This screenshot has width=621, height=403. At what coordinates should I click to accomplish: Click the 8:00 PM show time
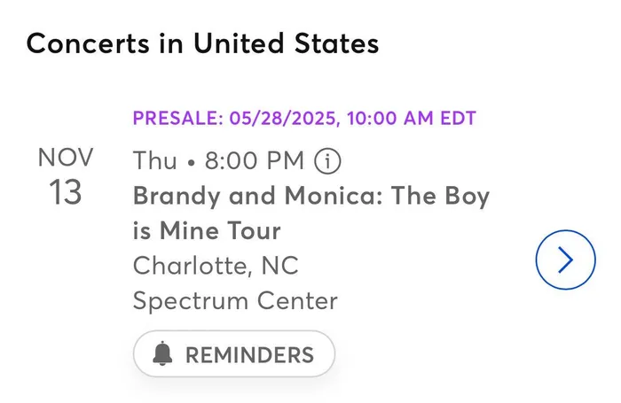(x=255, y=160)
